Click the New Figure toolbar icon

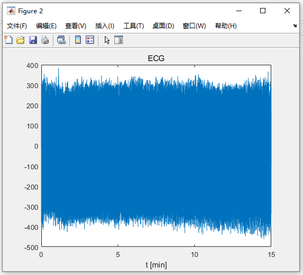[x=8, y=40]
